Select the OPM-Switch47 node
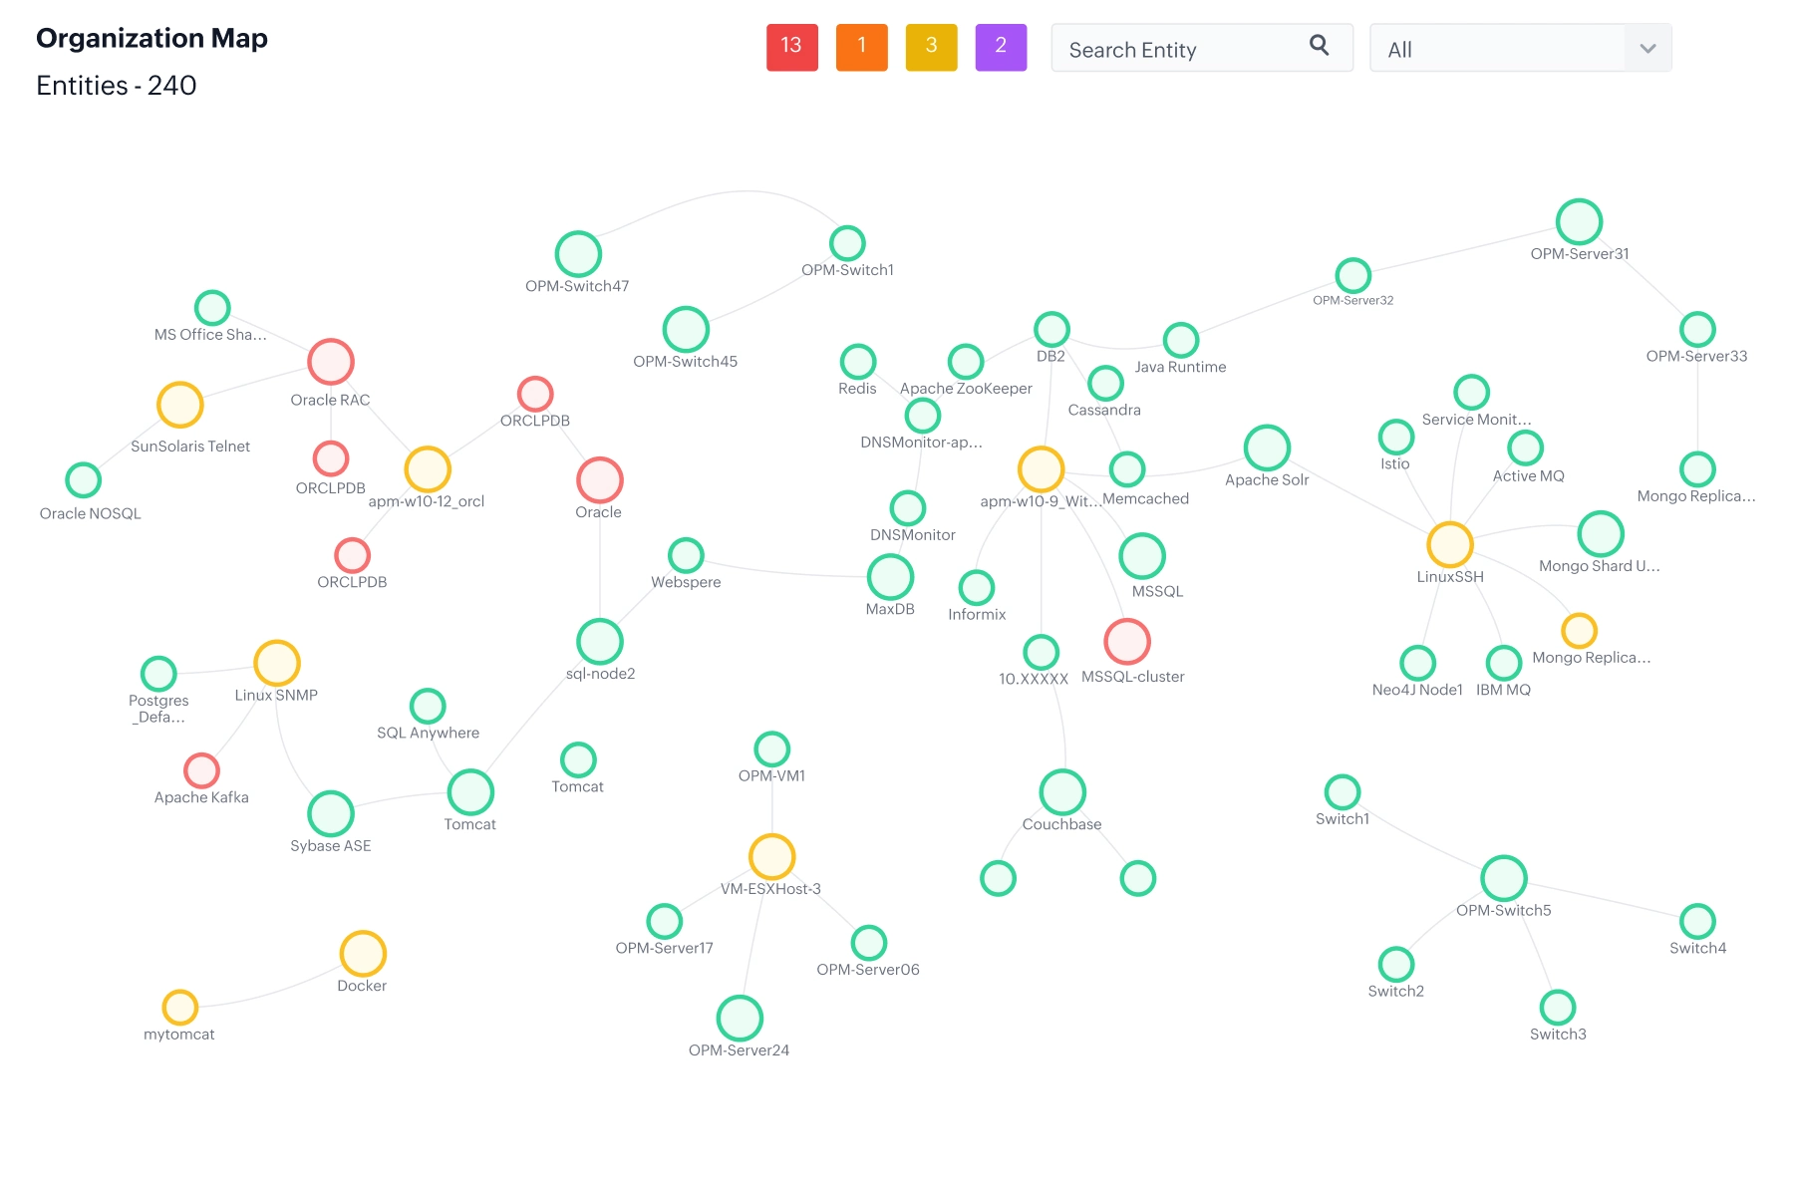Image resolution: width=1794 pixels, height=1196 pixels. (x=578, y=254)
